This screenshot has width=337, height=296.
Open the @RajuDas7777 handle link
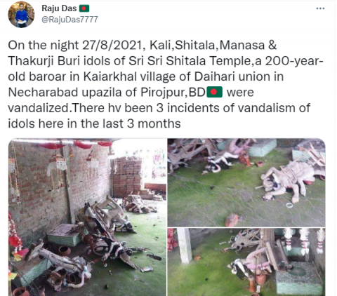70,20
